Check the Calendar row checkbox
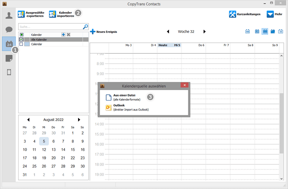The image size is (288, 189). 21,44
